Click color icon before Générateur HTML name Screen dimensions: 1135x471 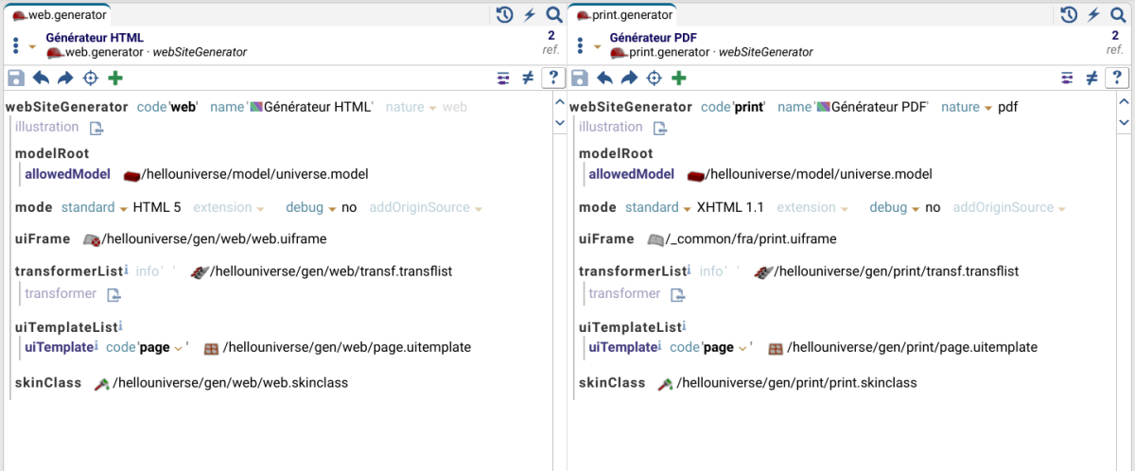point(255,108)
